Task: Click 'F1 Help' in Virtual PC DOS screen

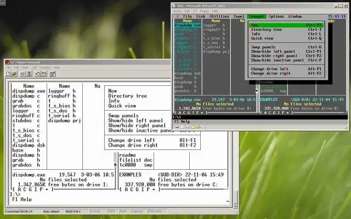Action: coord(182,122)
